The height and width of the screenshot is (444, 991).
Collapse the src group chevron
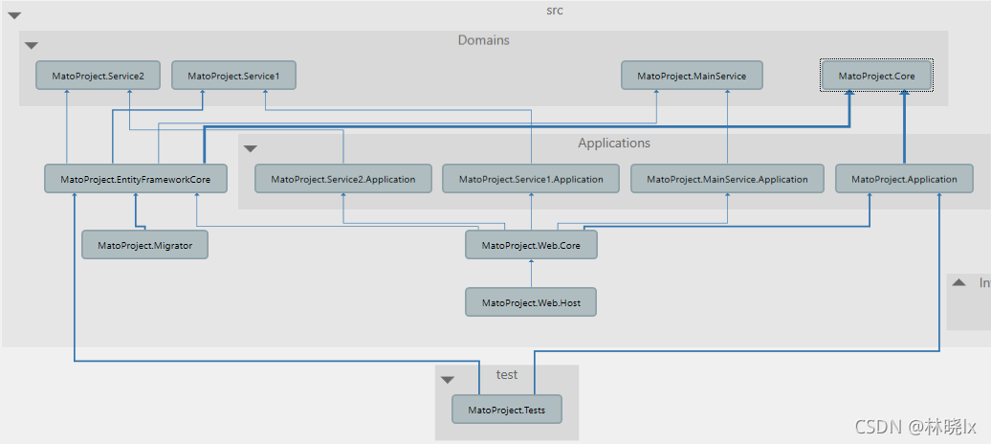coord(14,16)
